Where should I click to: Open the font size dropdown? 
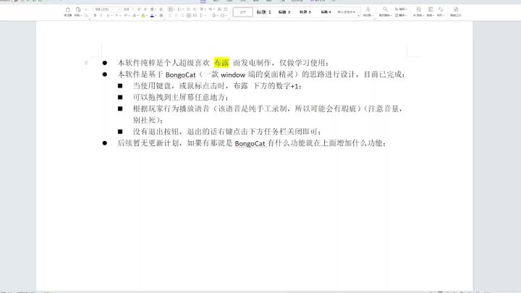(x=133, y=9)
